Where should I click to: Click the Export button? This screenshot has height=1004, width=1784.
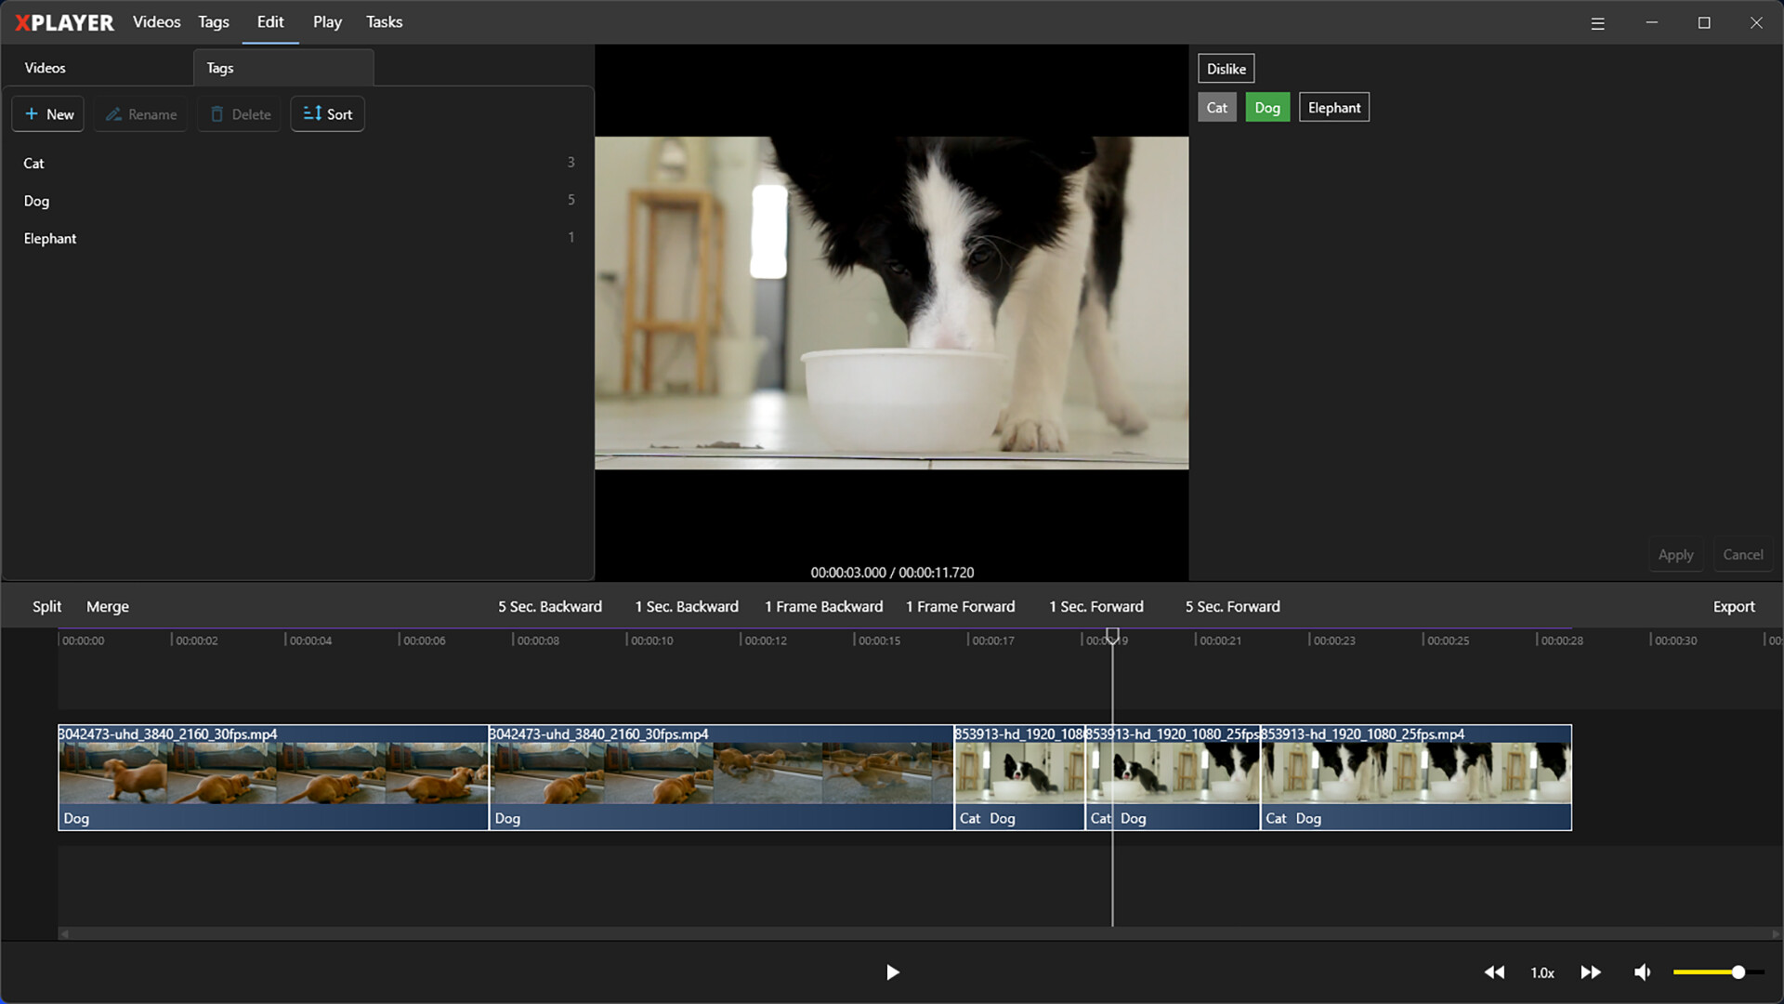1734,607
